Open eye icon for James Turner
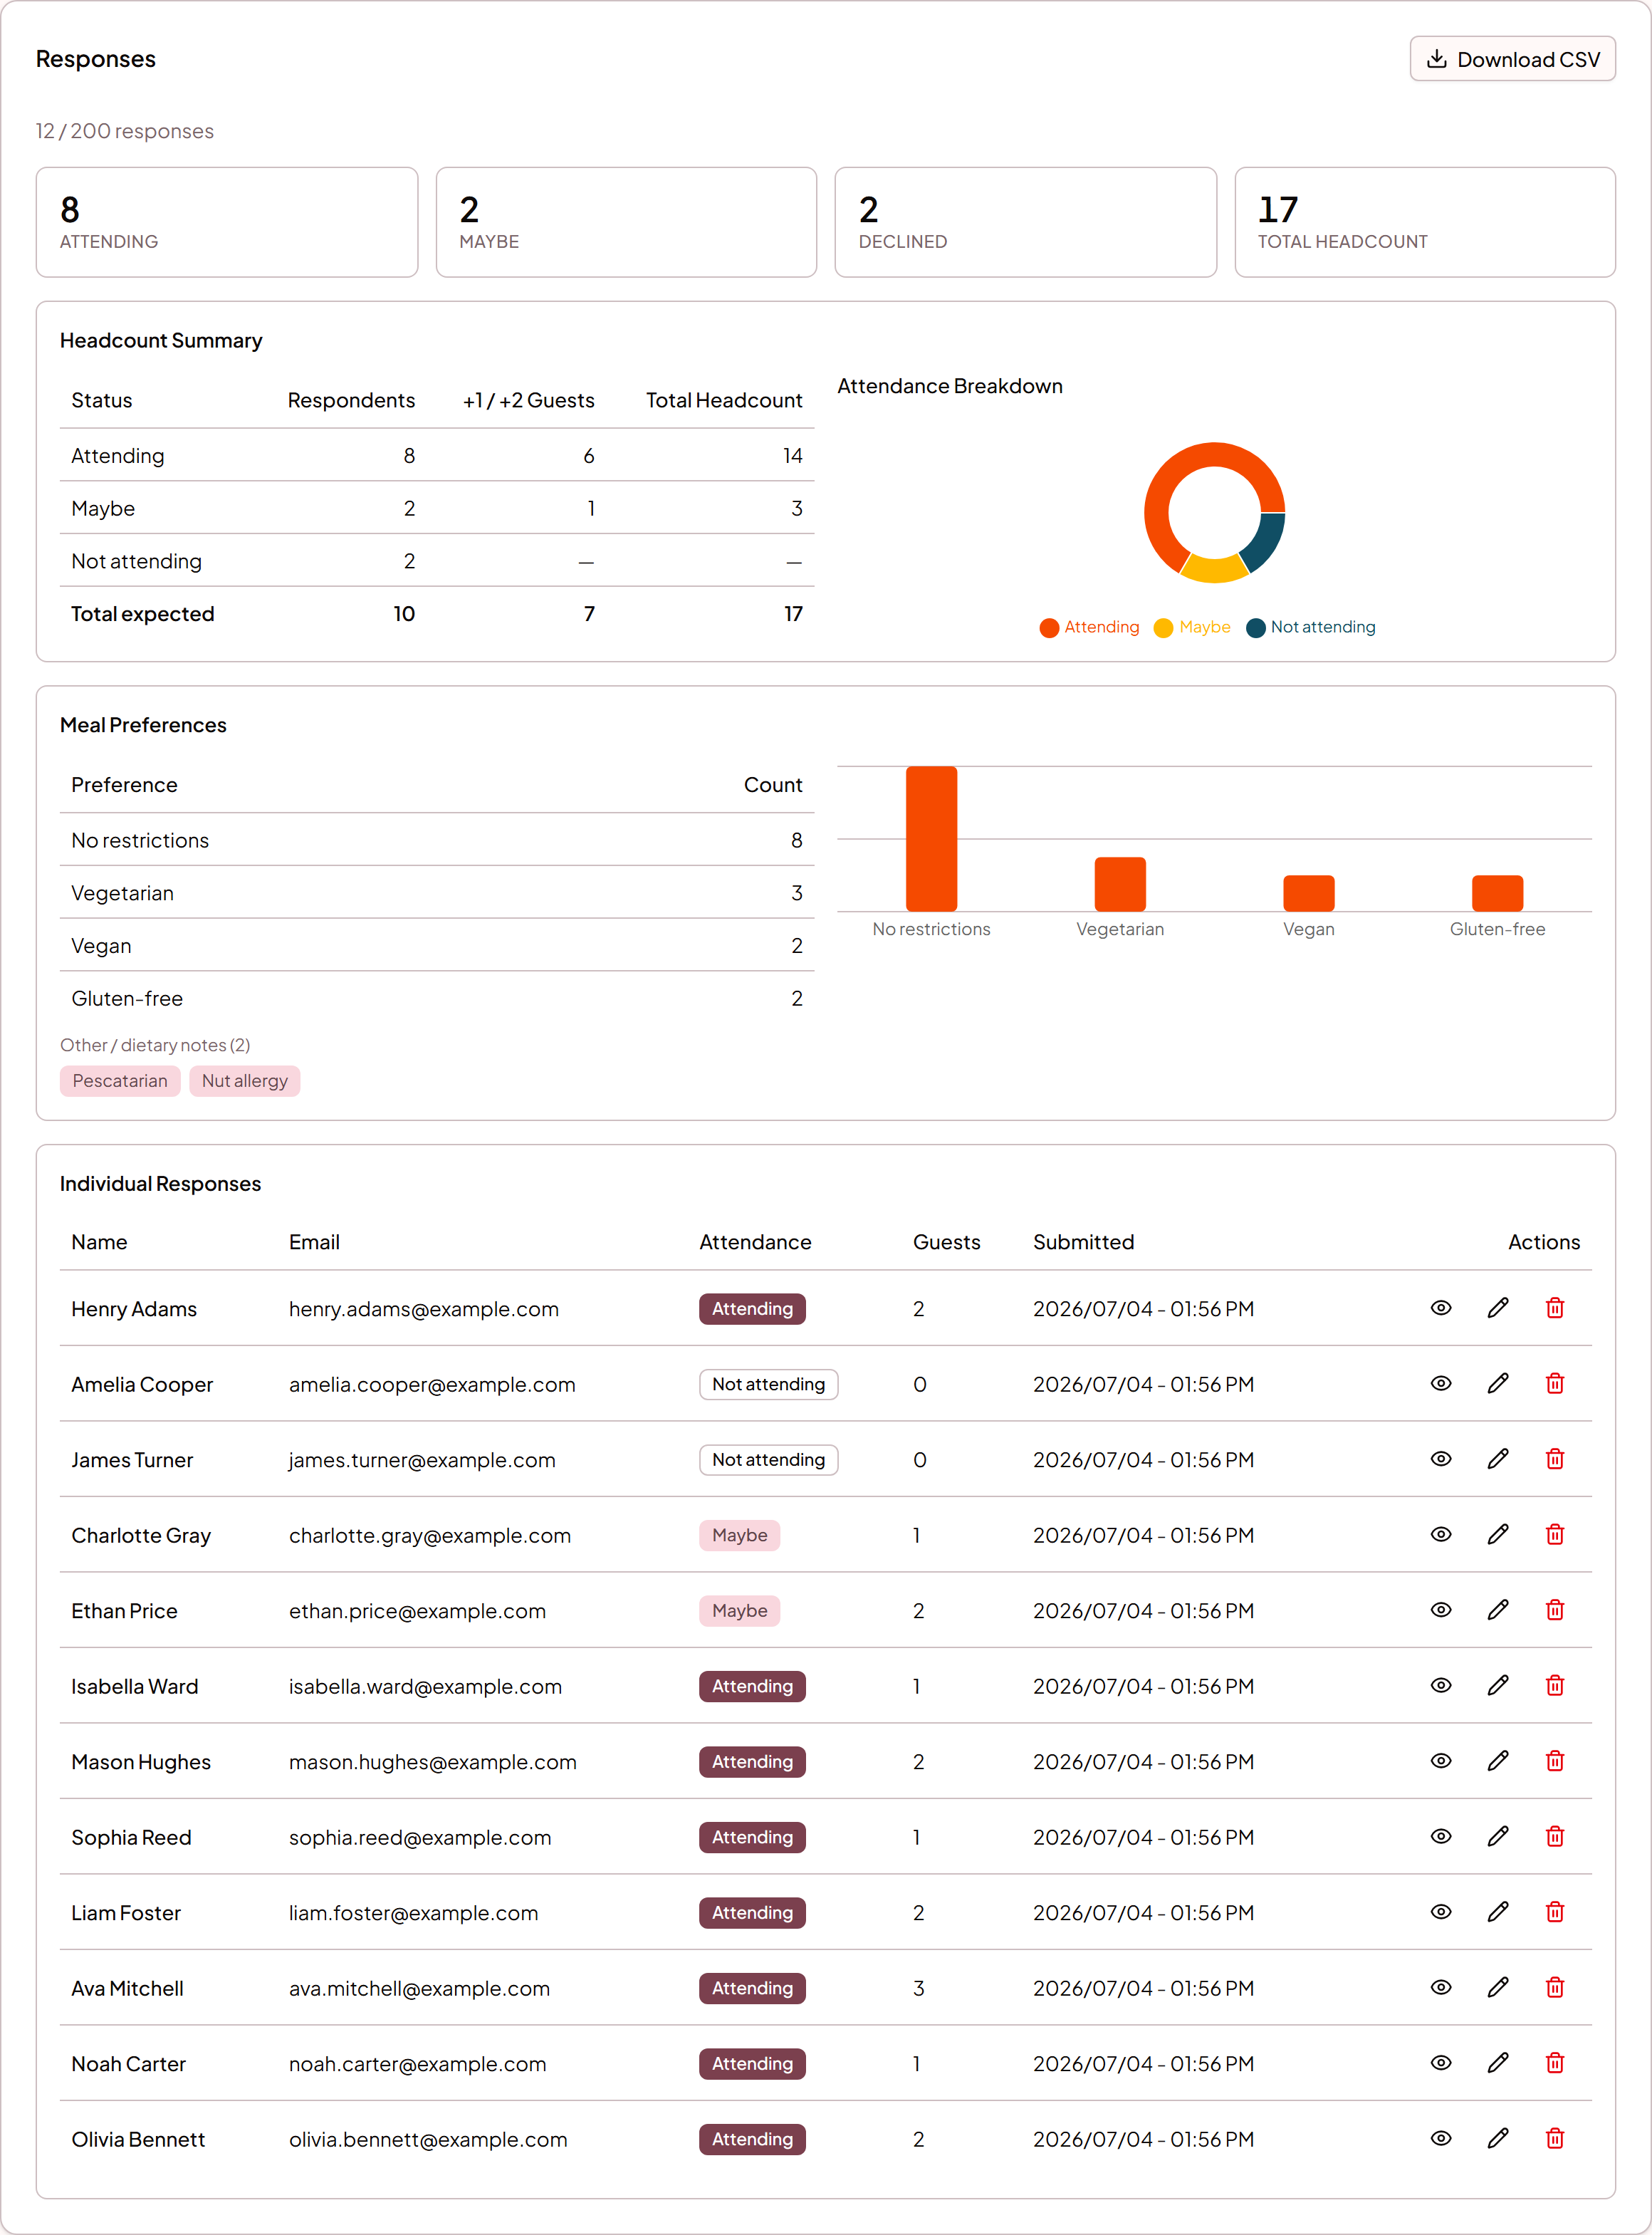The width and height of the screenshot is (1652, 2235). pos(1440,1459)
